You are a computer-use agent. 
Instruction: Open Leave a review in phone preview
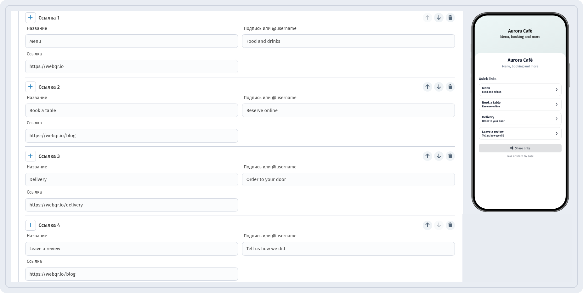pos(520,133)
